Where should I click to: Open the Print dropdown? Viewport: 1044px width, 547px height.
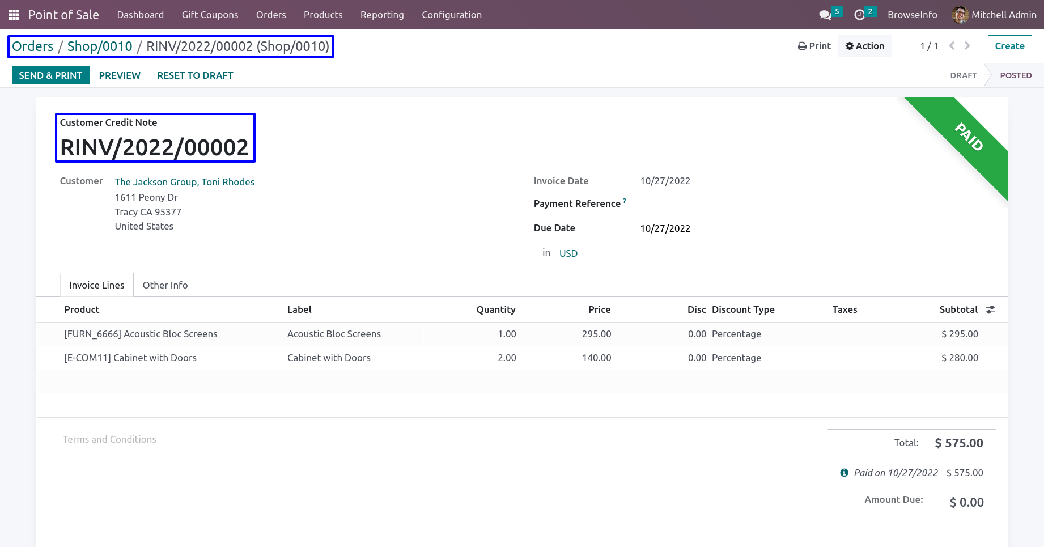[x=814, y=46]
